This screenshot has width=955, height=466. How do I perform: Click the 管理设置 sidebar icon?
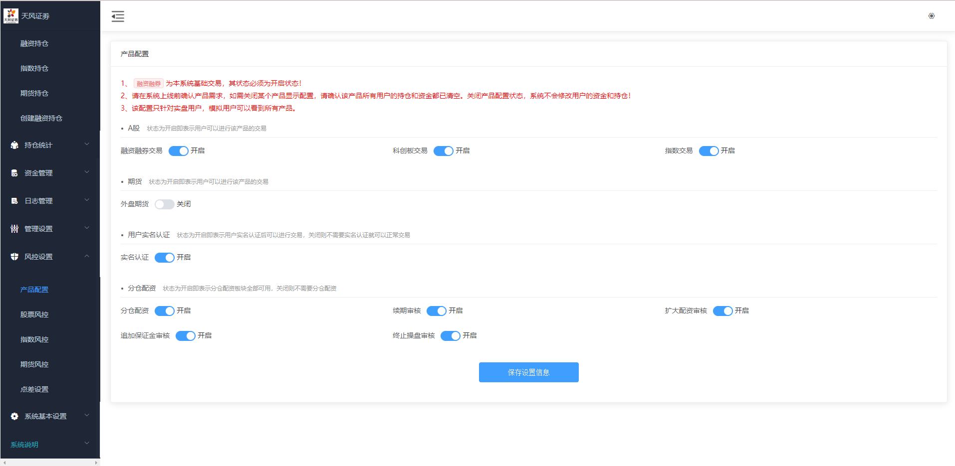(x=13, y=228)
